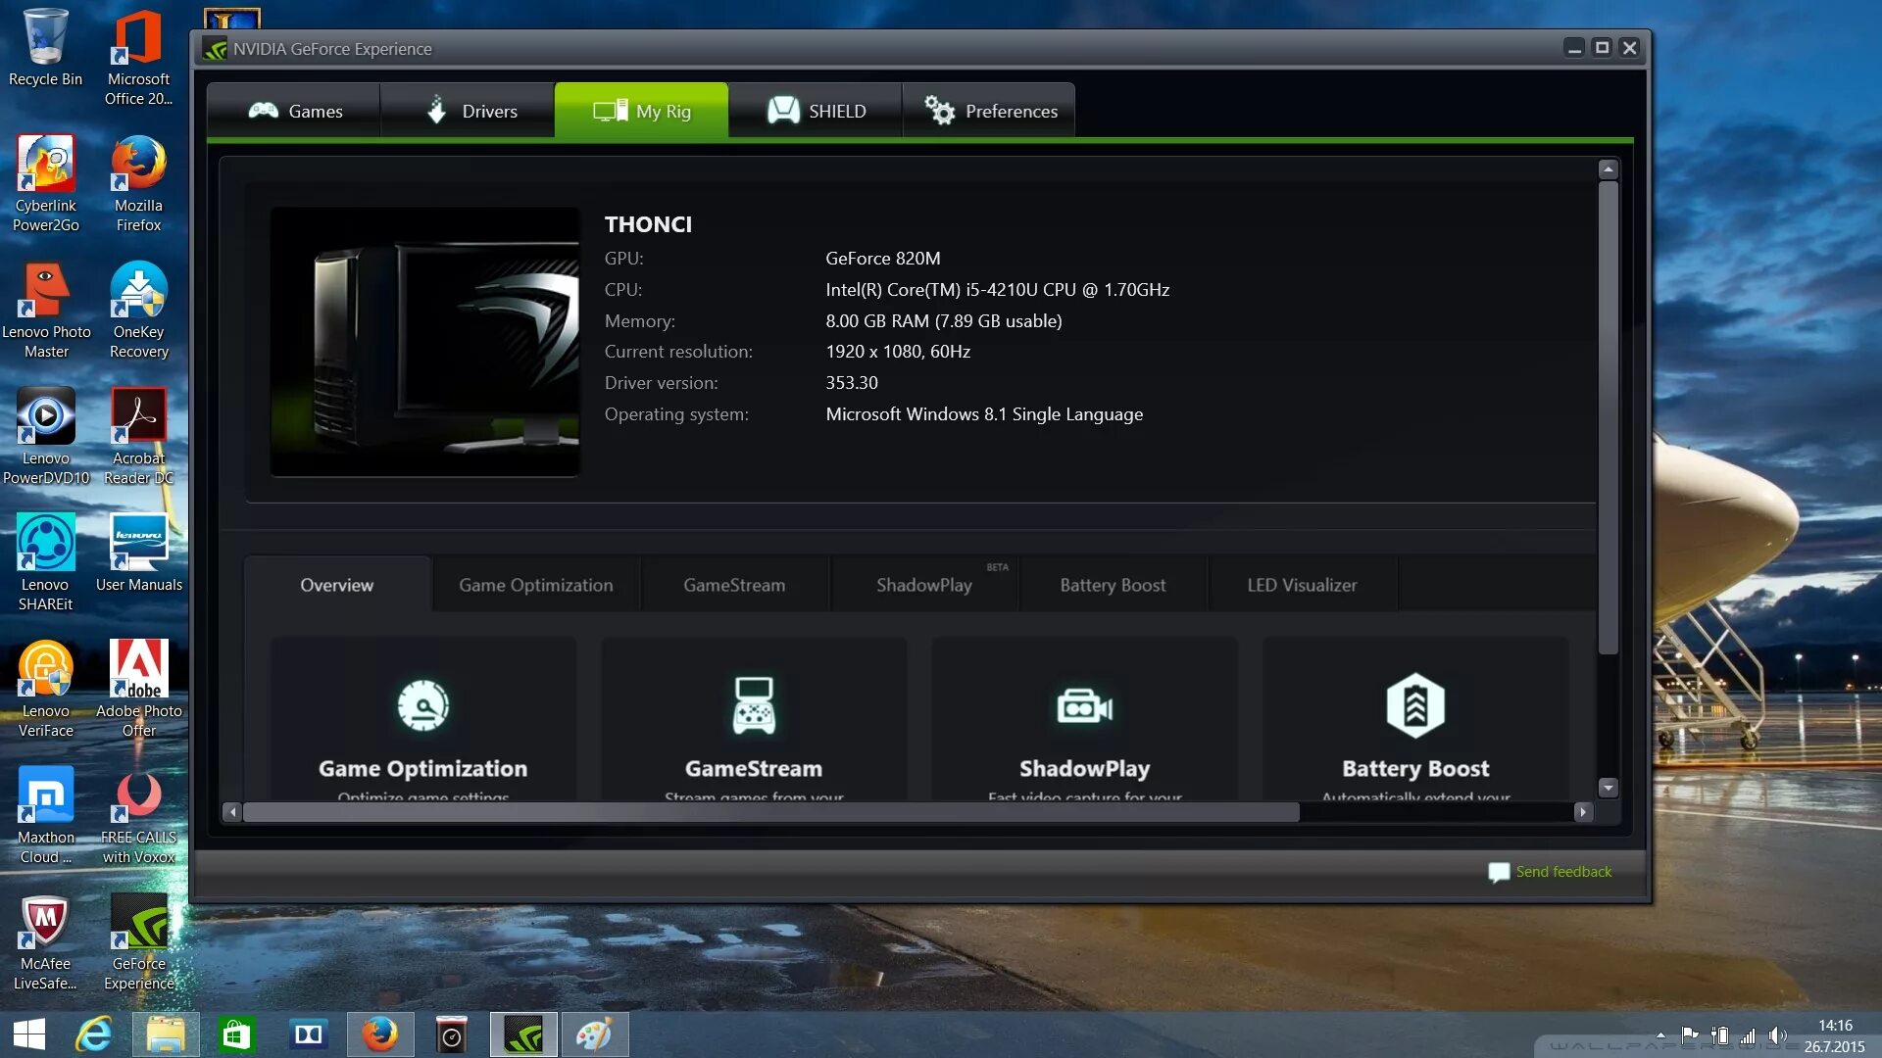This screenshot has width=1882, height=1058.
Task: Click the ShadowPlay camera icon
Action: pos(1085,706)
